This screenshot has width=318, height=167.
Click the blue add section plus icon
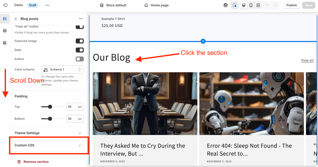(203, 41)
